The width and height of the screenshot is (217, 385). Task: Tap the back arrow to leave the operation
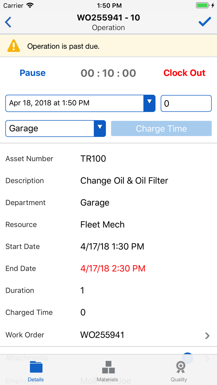pos(8,22)
